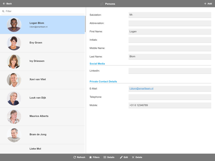The height and width of the screenshot is (161, 215).
Task: Select Luuk van Dijk in persons list
Action: coord(42,98)
